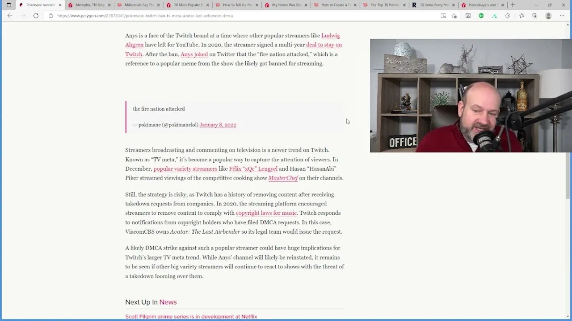Go back to the previous page
The image size is (572, 321).
click(x=9, y=16)
